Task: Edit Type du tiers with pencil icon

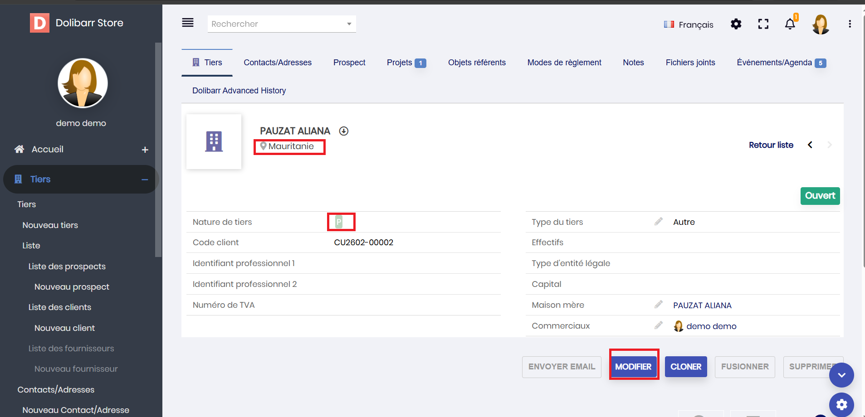Action: tap(659, 222)
